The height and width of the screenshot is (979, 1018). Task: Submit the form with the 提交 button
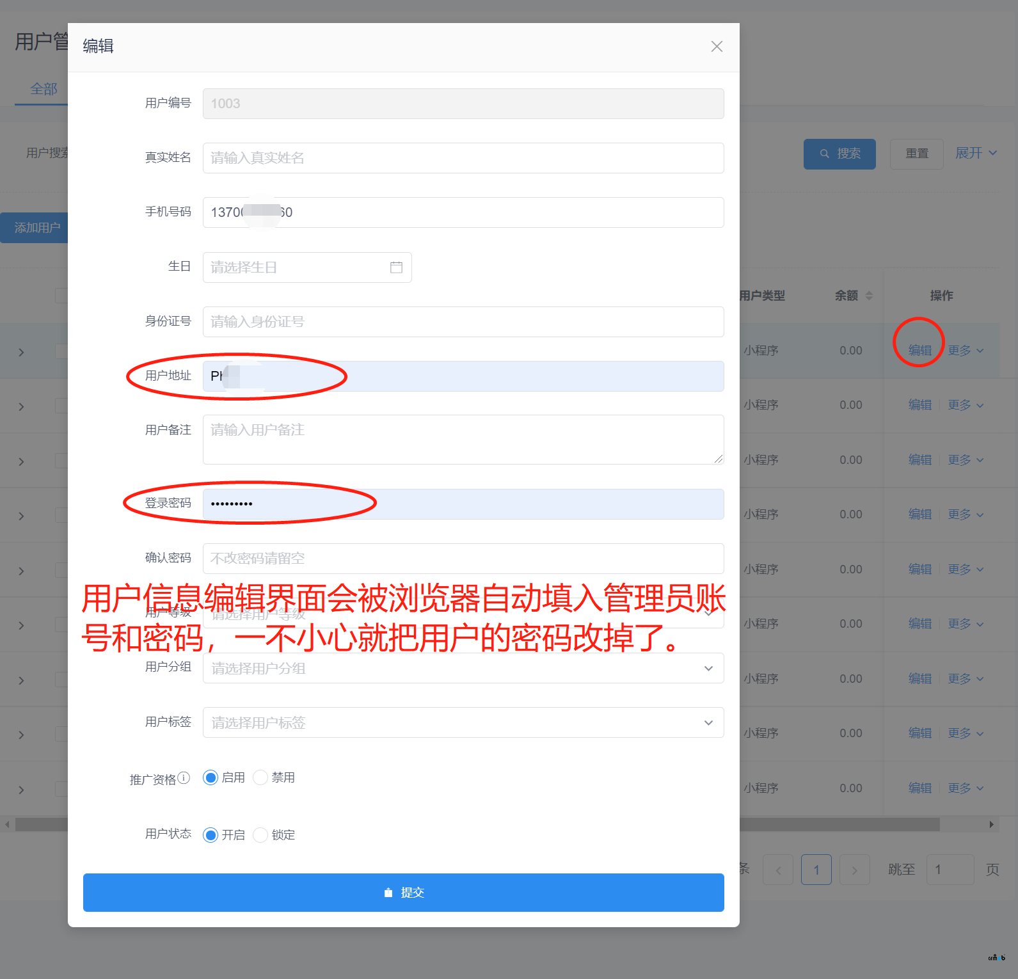click(404, 893)
